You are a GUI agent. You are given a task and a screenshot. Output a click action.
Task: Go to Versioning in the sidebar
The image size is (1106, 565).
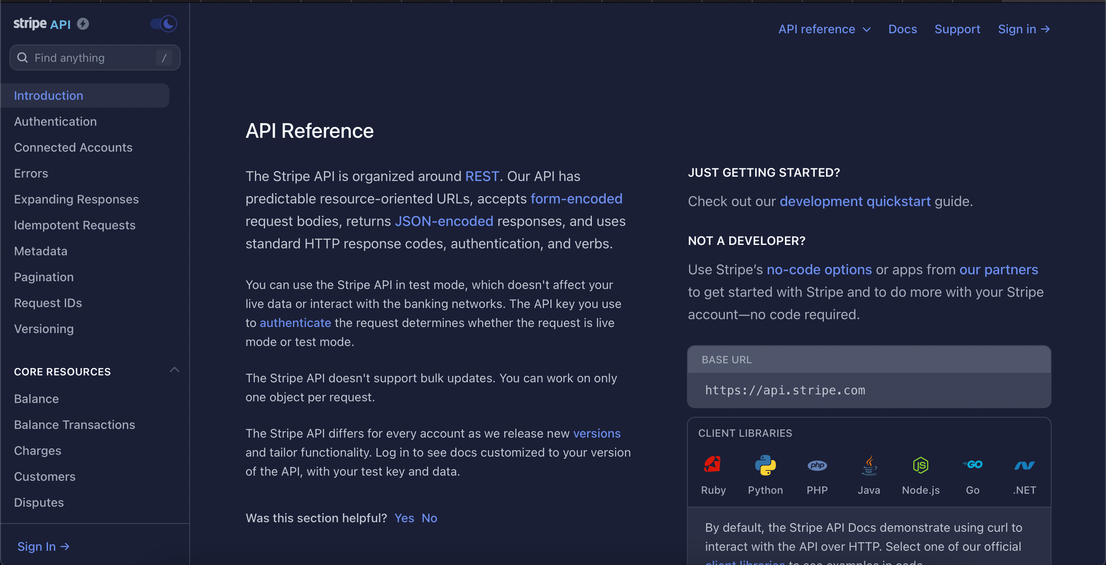pyautogui.click(x=44, y=329)
